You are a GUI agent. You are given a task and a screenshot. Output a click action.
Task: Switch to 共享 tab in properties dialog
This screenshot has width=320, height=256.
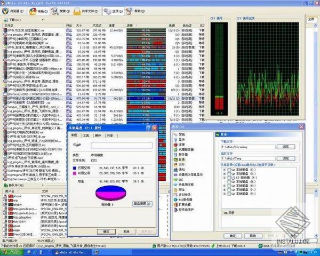point(110,135)
